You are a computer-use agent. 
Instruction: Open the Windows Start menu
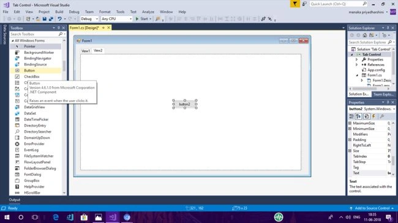tap(7, 217)
